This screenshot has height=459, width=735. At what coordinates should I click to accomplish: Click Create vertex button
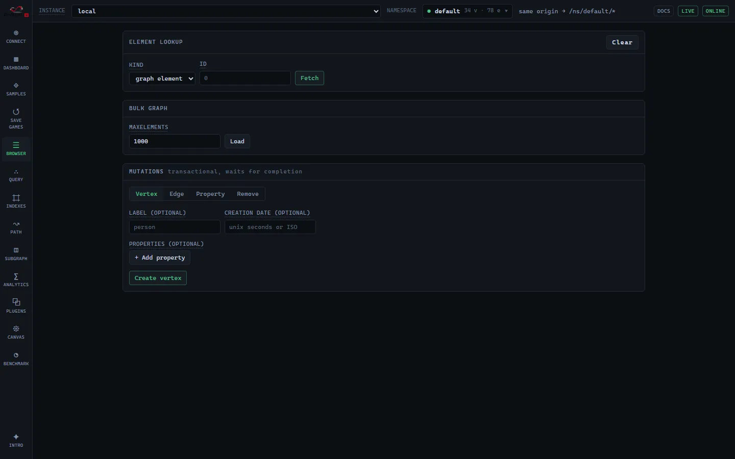coord(158,278)
